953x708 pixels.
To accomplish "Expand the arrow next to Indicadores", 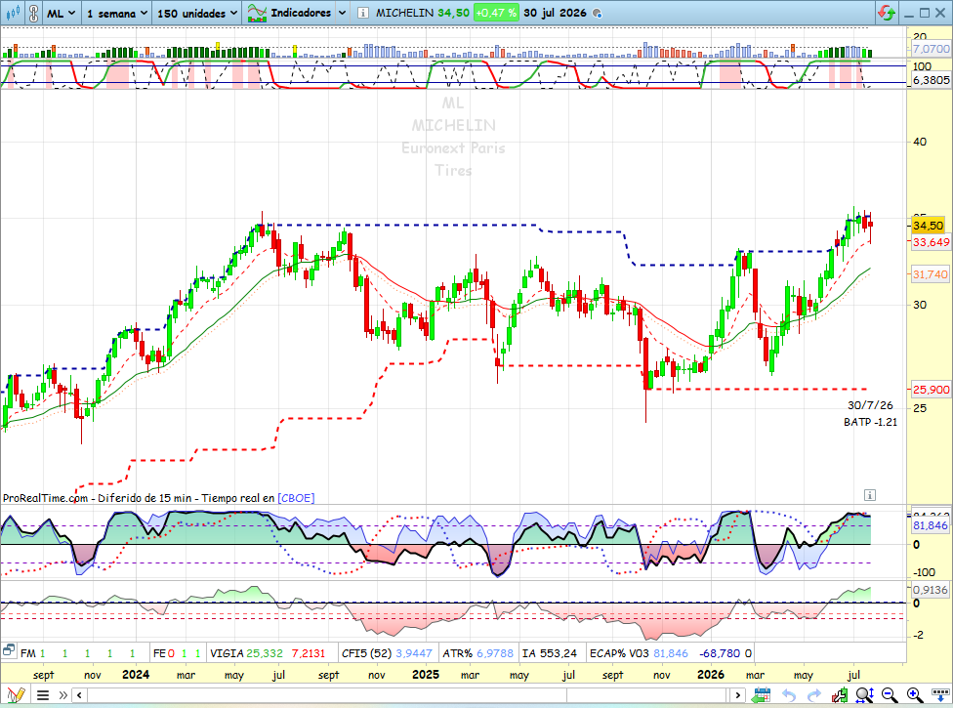I will point(342,13).
